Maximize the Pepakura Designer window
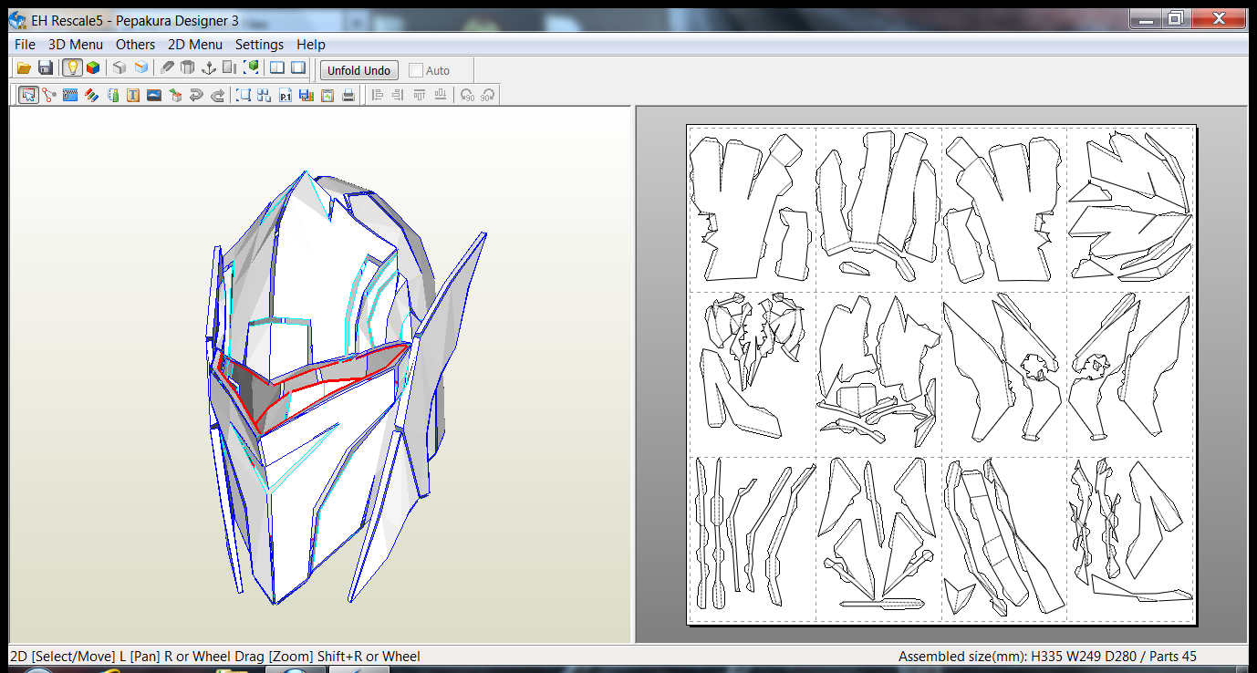Viewport: 1257px width, 673px height. 1176,17
